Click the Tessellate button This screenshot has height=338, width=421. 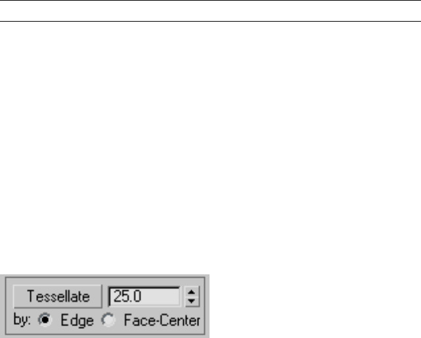[58, 297]
